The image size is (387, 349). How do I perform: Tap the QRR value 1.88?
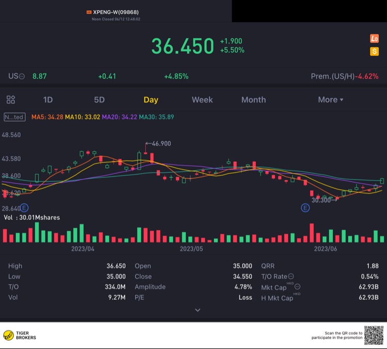(373, 266)
